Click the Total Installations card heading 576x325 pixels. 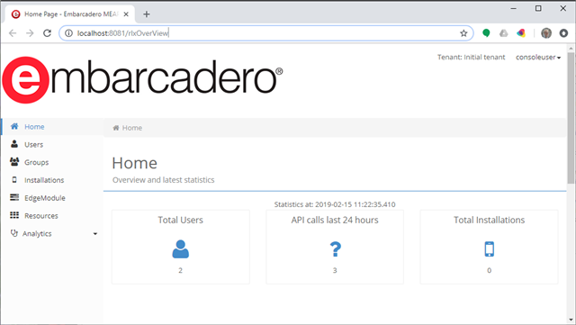(489, 220)
